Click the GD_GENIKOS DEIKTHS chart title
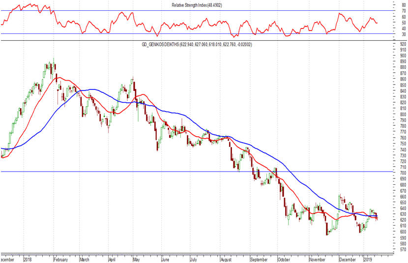Screen dimensions: 408x263 197,45
